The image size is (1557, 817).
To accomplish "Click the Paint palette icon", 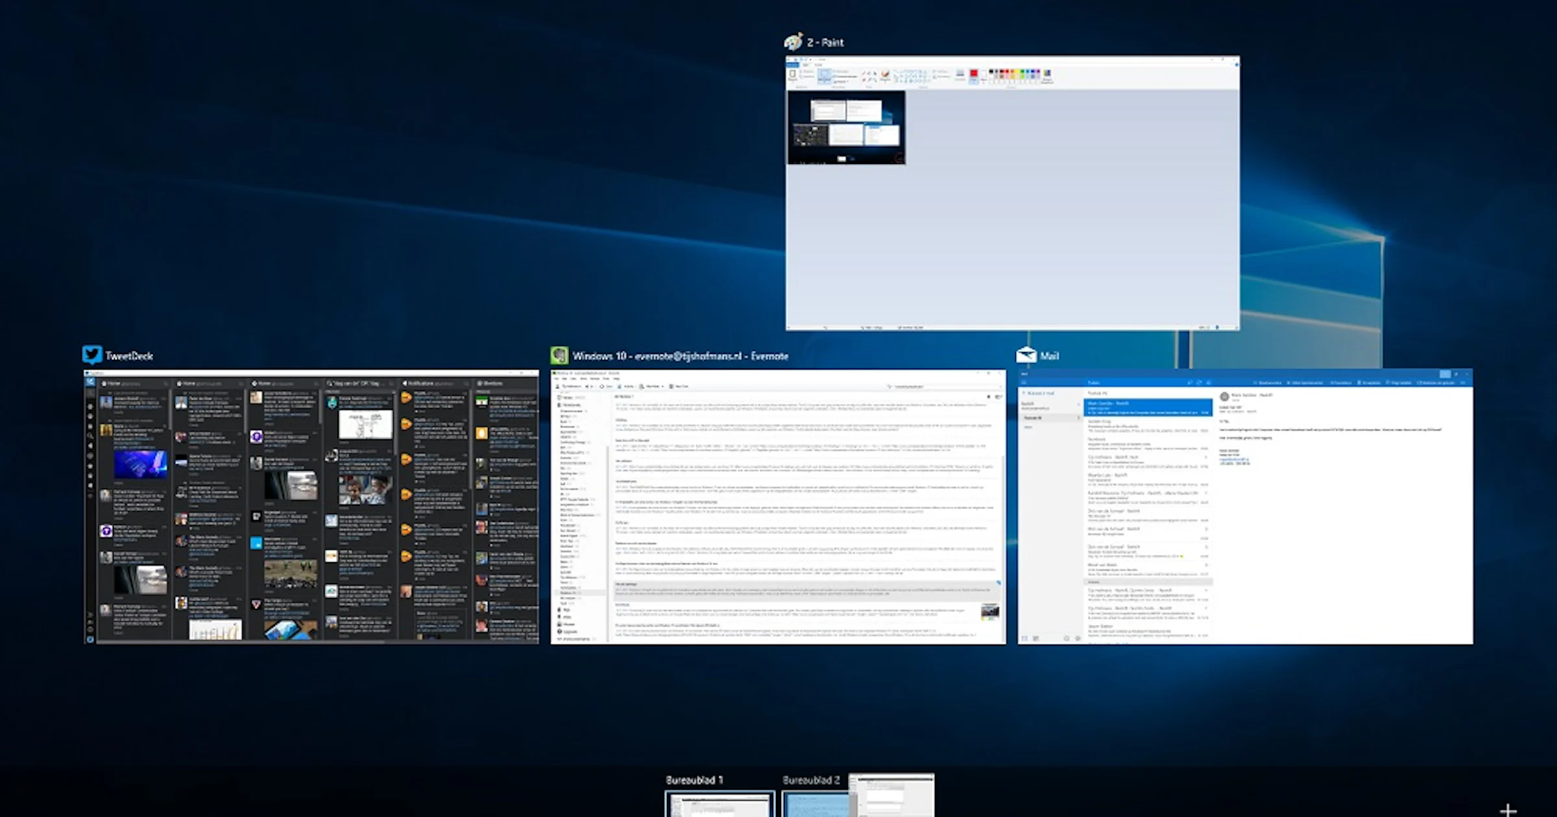I will coord(793,42).
